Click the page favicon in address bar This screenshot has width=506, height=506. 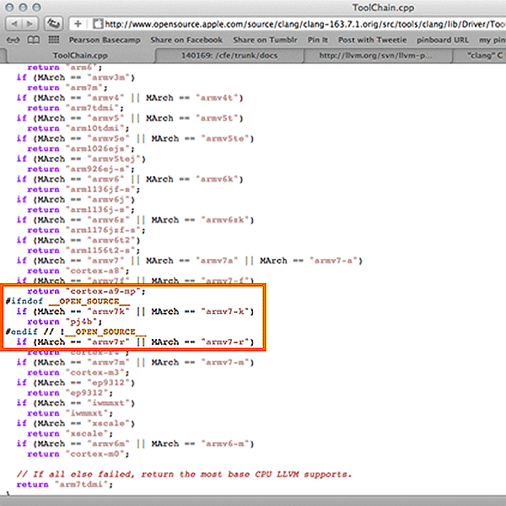click(x=98, y=24)
